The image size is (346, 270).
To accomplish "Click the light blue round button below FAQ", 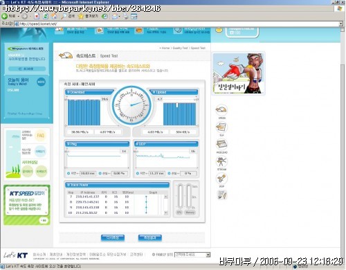I will coord(40,152).
